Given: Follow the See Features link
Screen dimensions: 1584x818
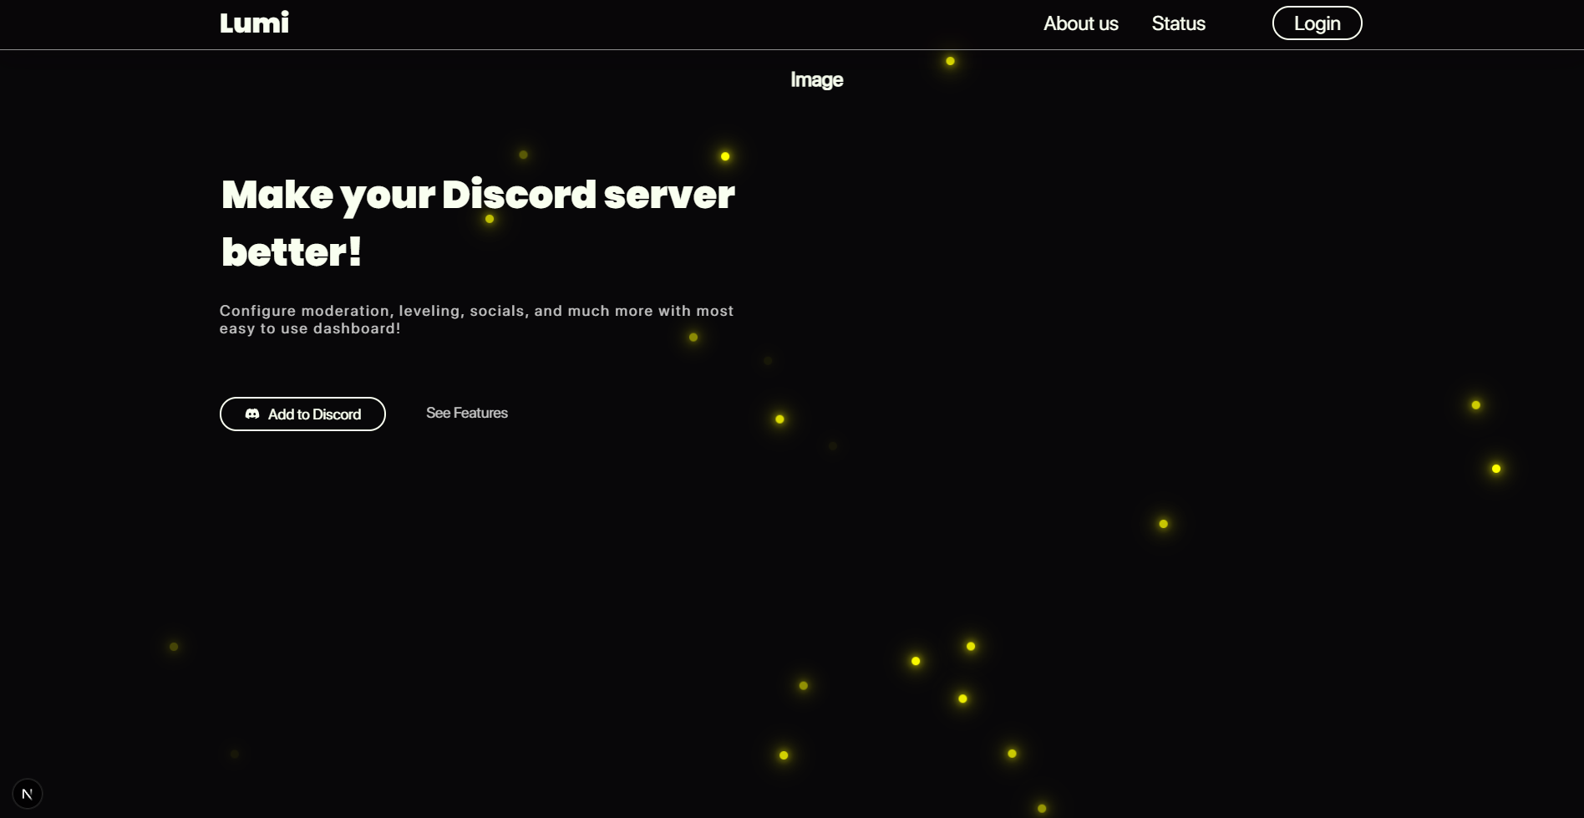Looking at the screenshot, I should (x=466, y=412).
